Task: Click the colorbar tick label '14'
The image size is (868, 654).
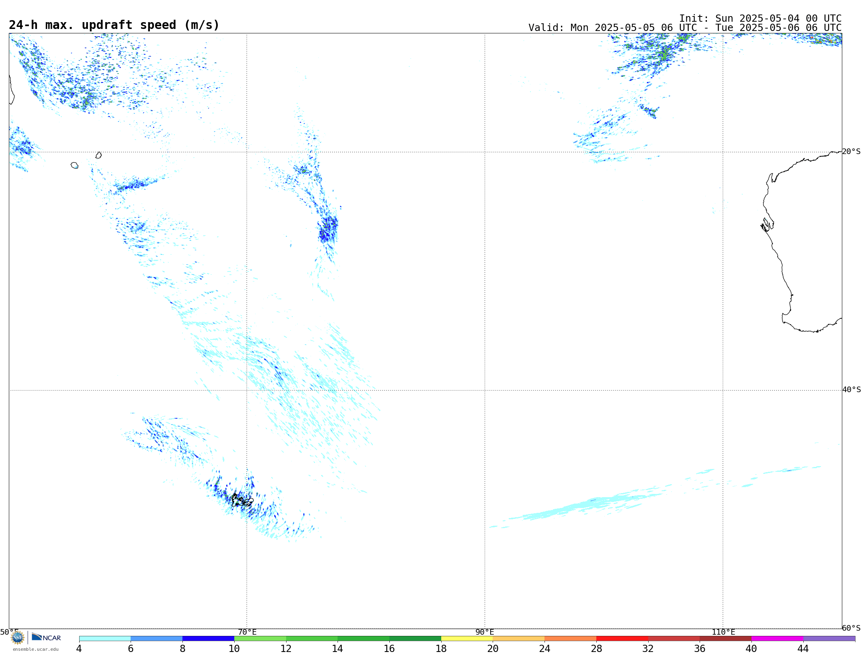Action: click(x=338, y=648)
